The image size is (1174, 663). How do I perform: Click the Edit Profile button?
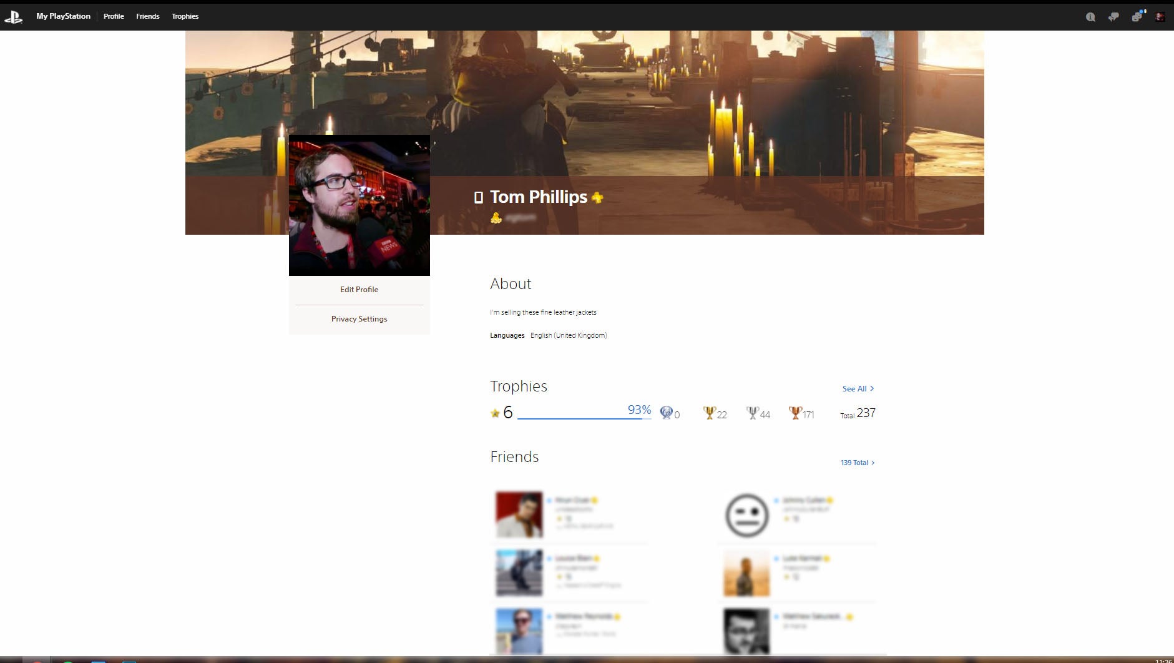pos(360,290)
